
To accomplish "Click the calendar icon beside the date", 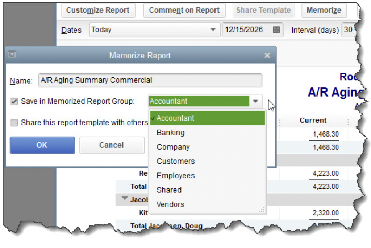I will point(276,30).
